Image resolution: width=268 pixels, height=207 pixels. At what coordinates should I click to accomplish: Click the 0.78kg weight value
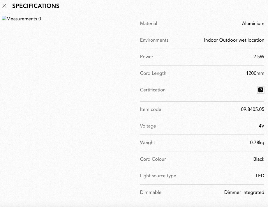click(257, 142)
